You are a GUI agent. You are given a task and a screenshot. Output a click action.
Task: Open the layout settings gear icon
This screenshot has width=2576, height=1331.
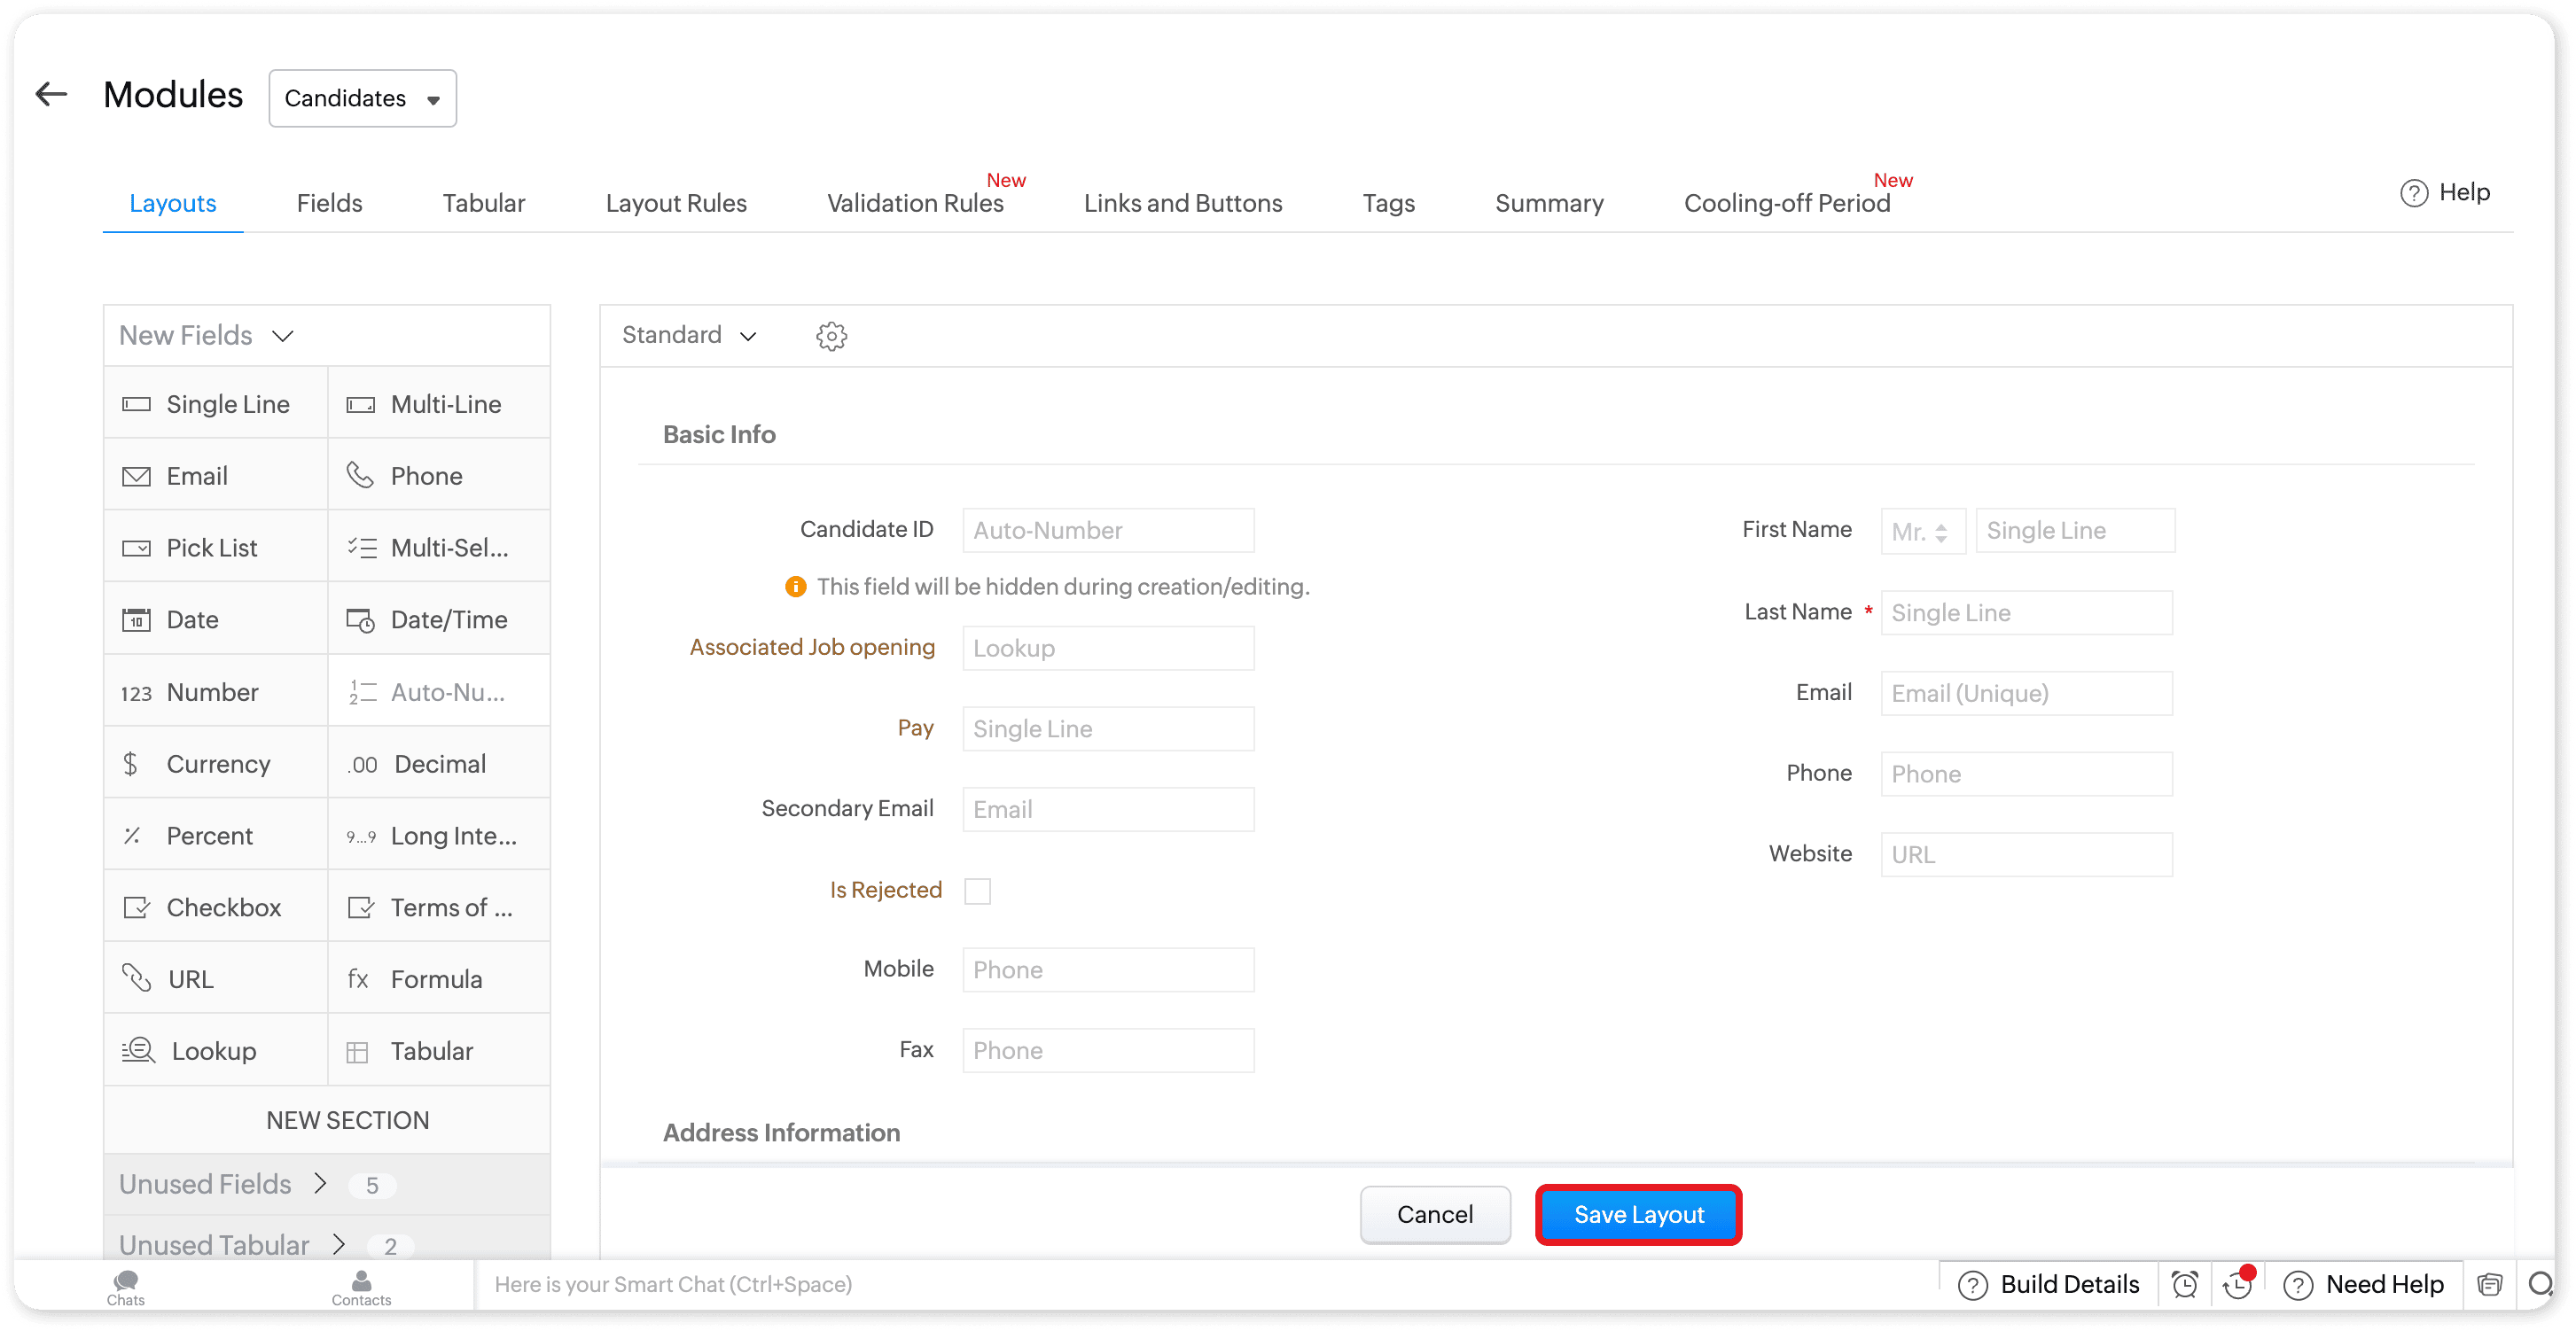point(831,336)
